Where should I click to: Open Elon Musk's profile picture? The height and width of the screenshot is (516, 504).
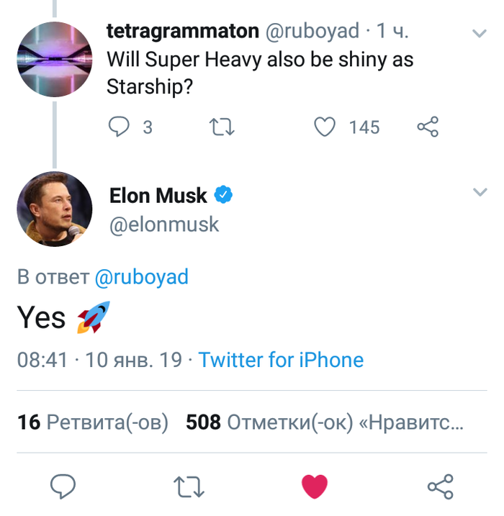[x=54, y=209]
